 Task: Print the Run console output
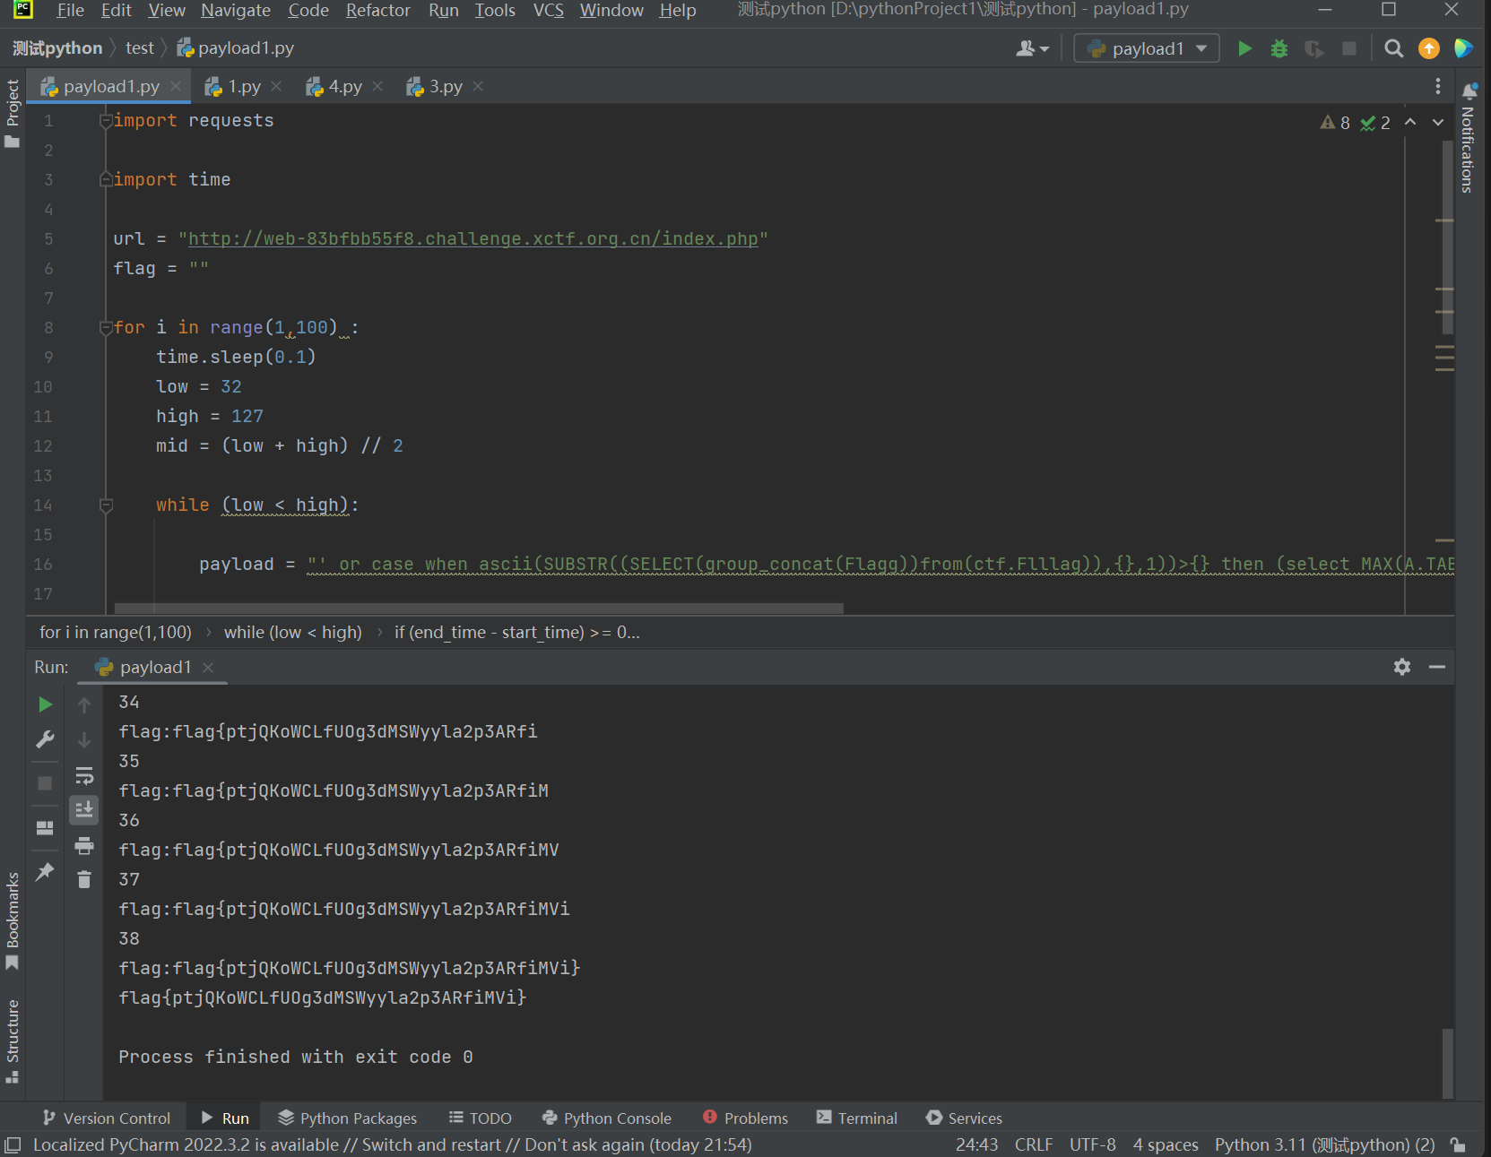pyautogui.click(x=84, y=845)
